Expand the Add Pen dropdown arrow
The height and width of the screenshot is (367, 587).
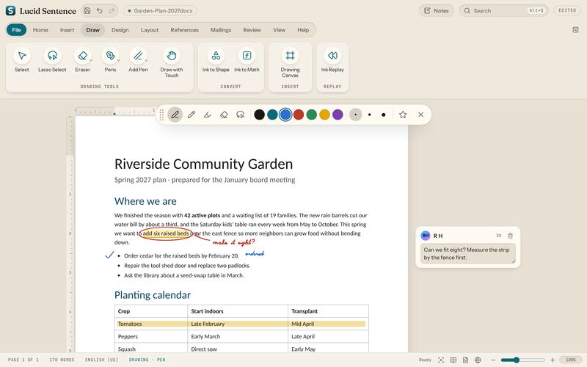tap(147, 60)
